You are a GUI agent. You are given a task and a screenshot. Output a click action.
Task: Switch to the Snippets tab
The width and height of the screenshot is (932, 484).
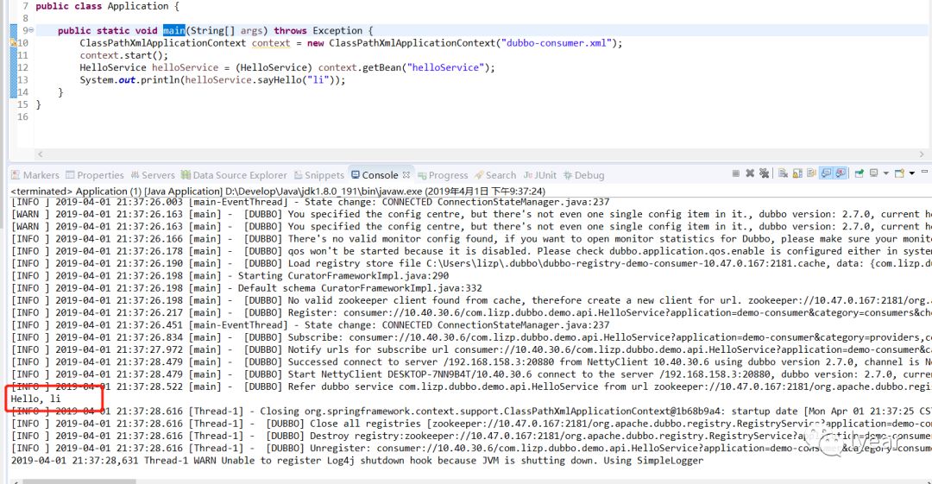click(319, 175)
